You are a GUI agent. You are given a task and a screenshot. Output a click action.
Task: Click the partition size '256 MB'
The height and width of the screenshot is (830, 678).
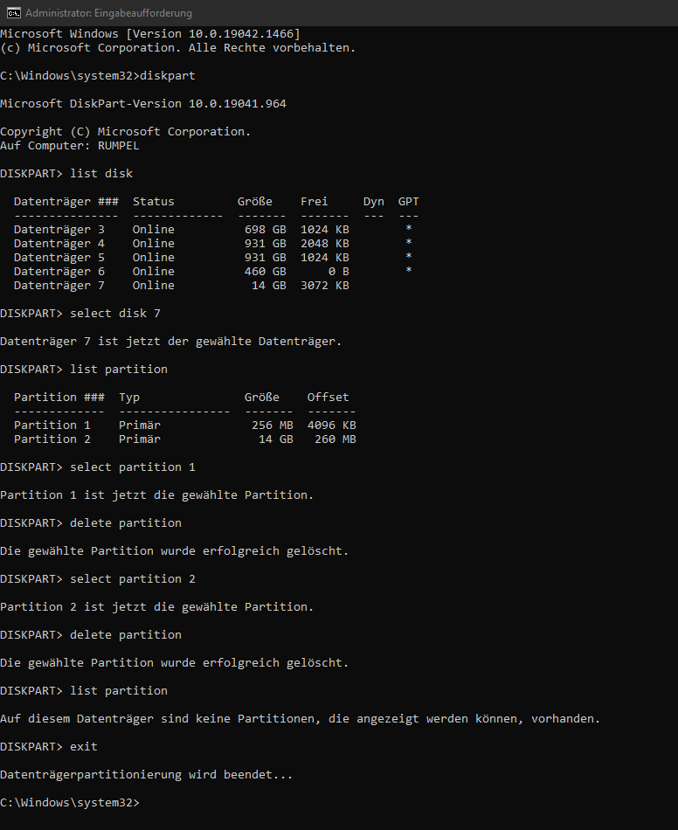tap(272, 425)
